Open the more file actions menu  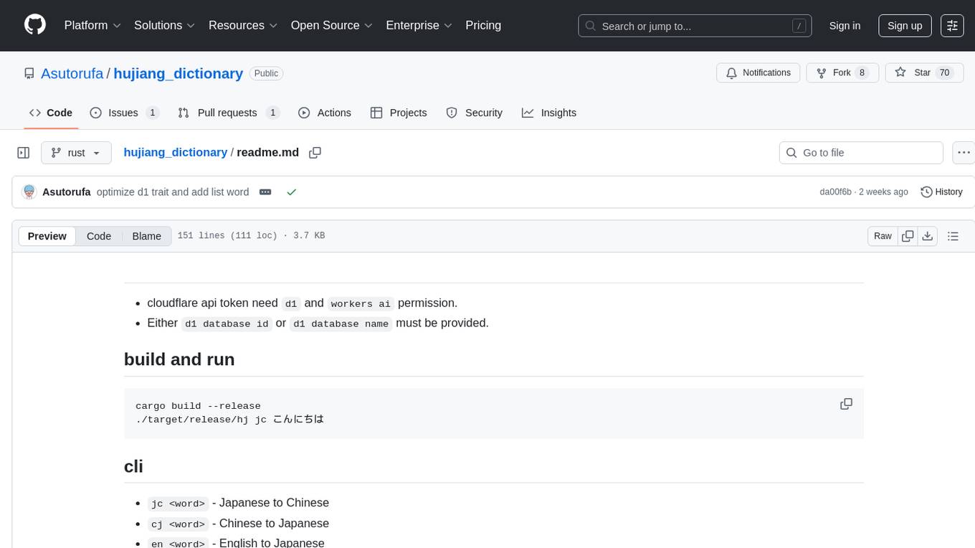click(964, 153)
